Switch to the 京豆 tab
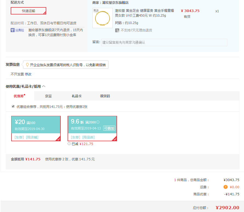 pyautogui.click(x=48, y=96)
